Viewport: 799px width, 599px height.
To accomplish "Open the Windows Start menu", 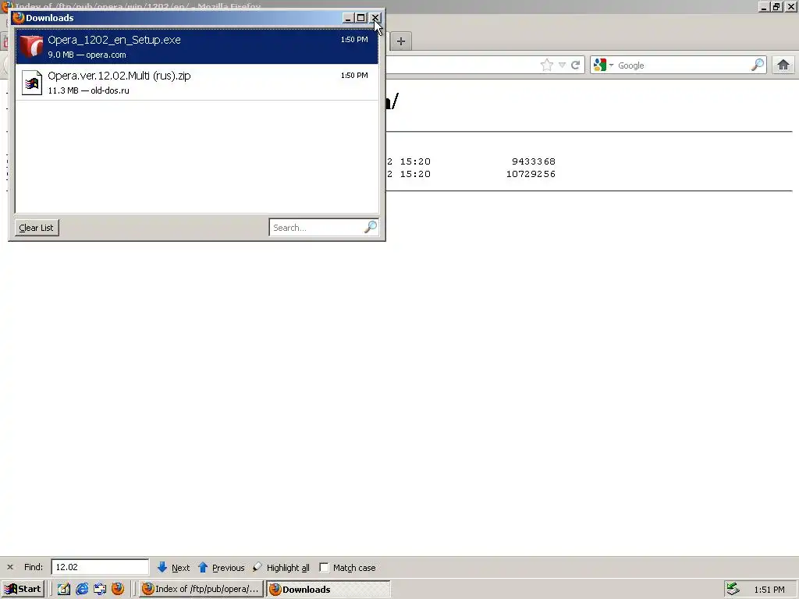I will pyautogui.click(x=23, y=590).
